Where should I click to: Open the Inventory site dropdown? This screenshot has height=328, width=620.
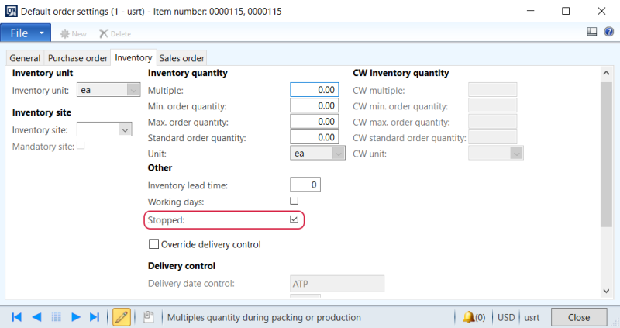126,129
